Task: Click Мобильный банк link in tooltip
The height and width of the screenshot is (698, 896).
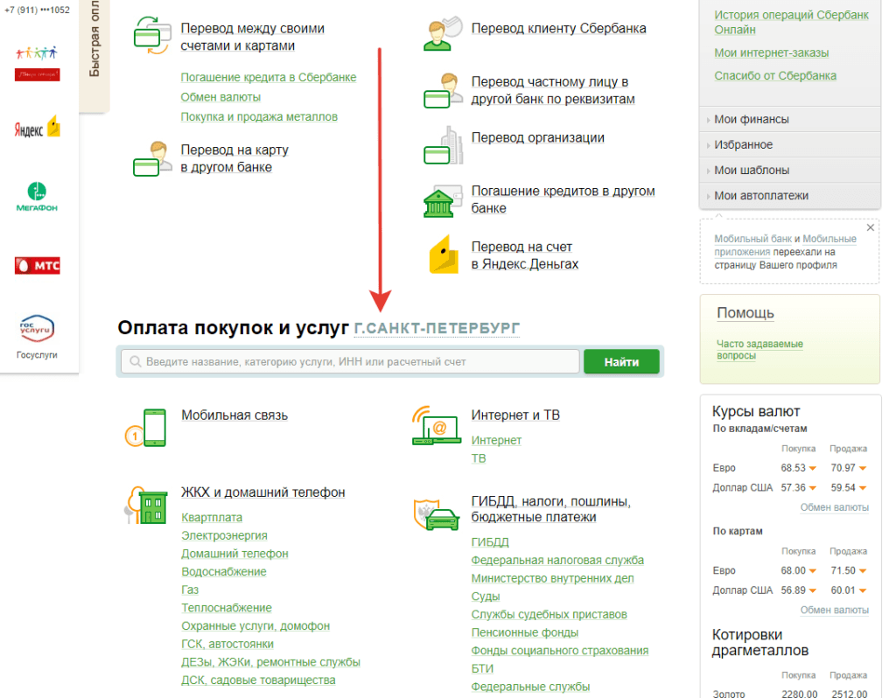Action: click(x=753, y=239)
